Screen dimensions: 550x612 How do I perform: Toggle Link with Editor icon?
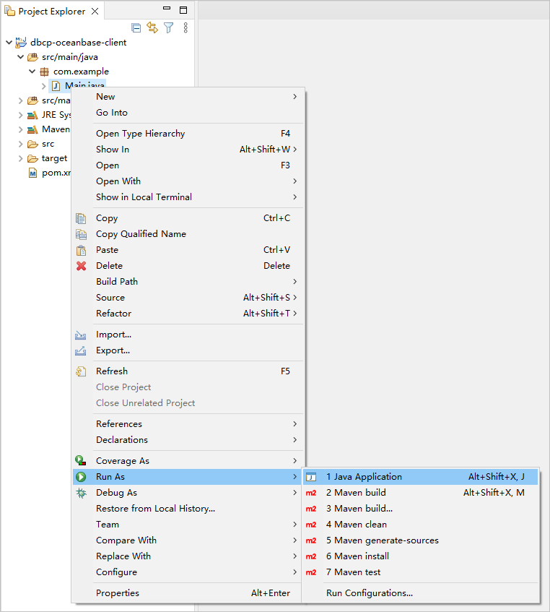152,27
